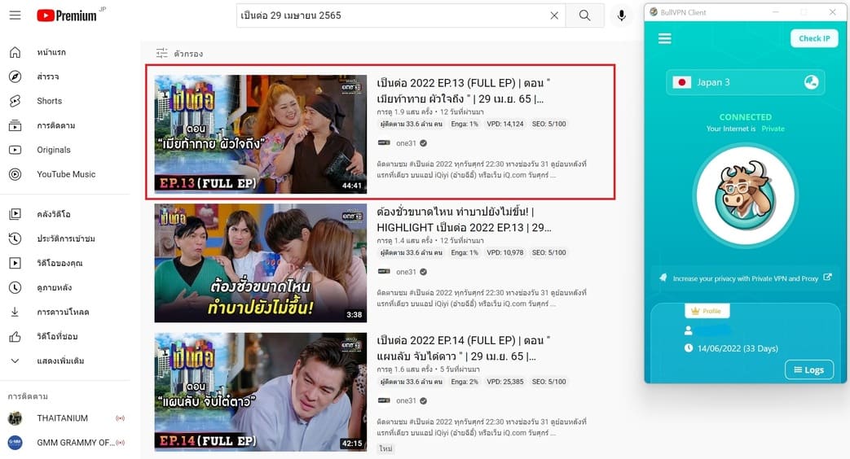The height and width of the screenshot is (459, 850).
Task: Run search with the magnifier button
Action: coord(584,15)
